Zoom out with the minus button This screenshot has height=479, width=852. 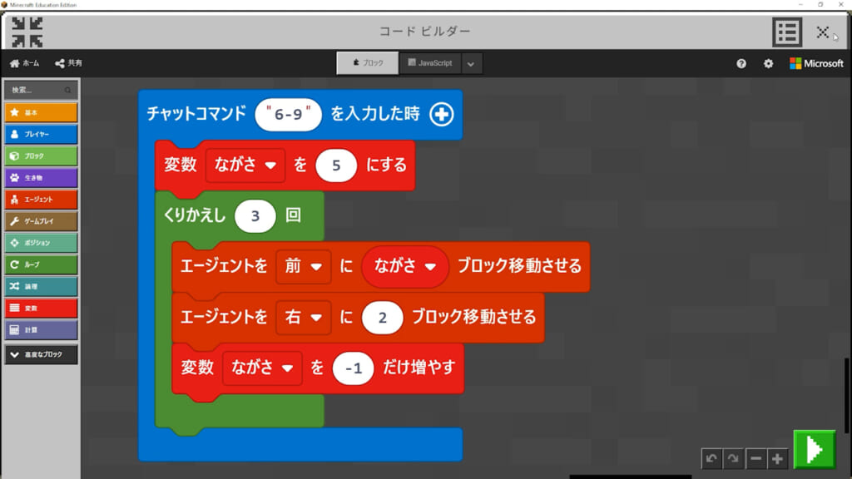pyautogui.click(x=755, y=458)
